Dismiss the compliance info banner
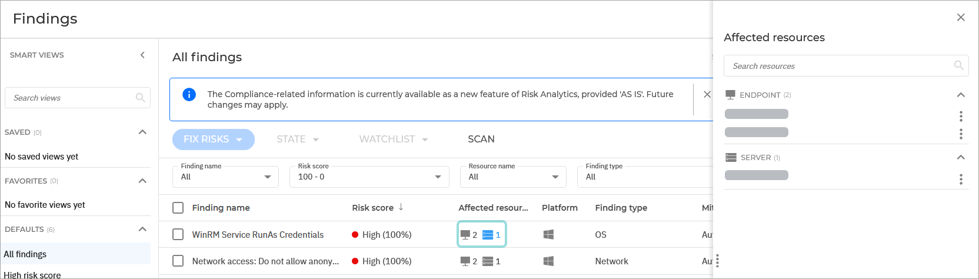 pos(707,94)
